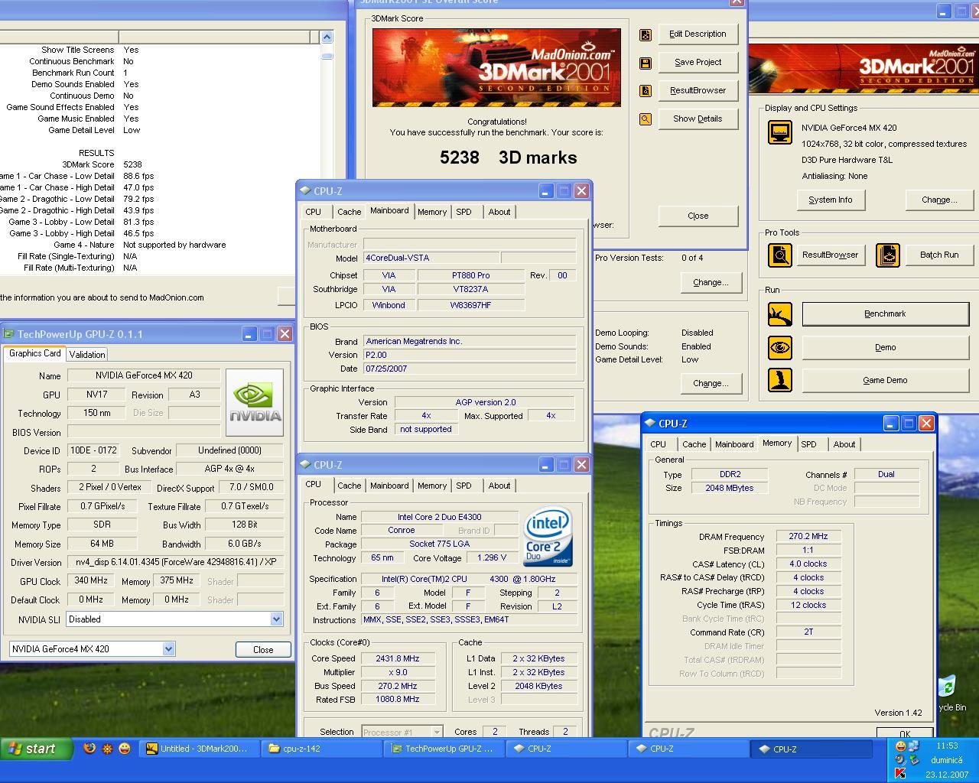Image resolution: width=979 pixels, height=783 pixels.
Task: Click the orange gear-like quick launch icon
Action: pos(107,749)
